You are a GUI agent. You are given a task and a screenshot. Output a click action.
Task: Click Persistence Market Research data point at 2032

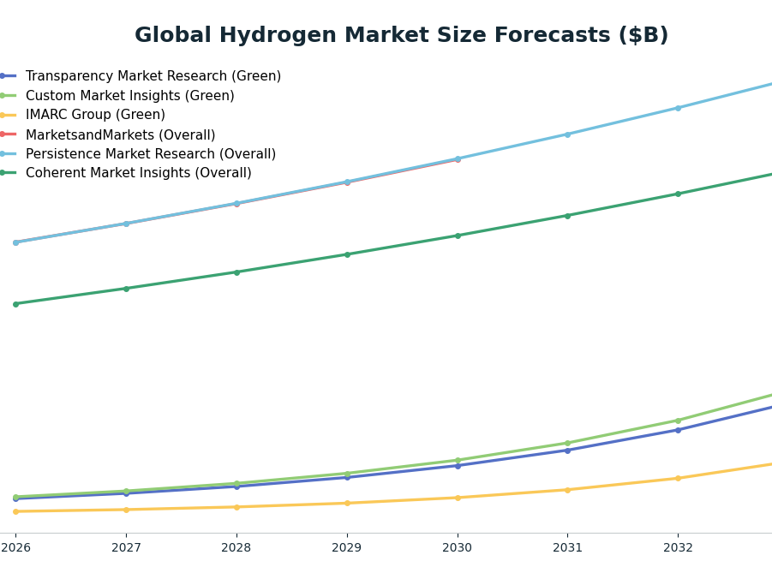click(678, 108)
